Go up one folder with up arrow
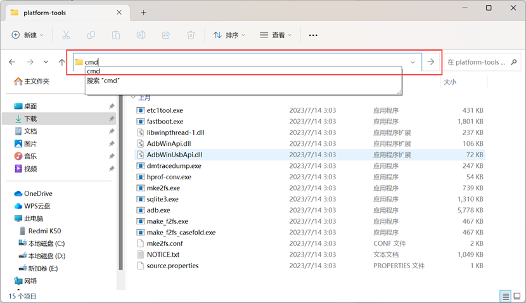Viewport: 526px width, 303px height. [61, 62]
